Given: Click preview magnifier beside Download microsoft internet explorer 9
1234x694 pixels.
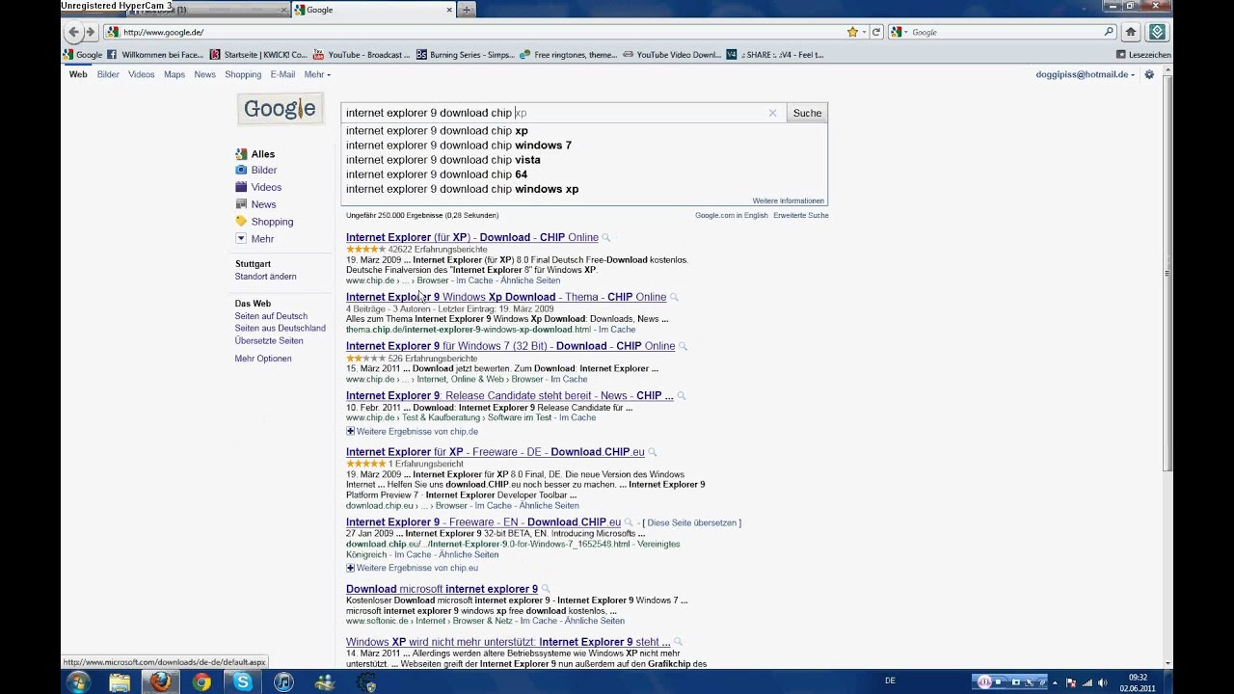Looking at the screenshot, I should [x=546, y=590].
